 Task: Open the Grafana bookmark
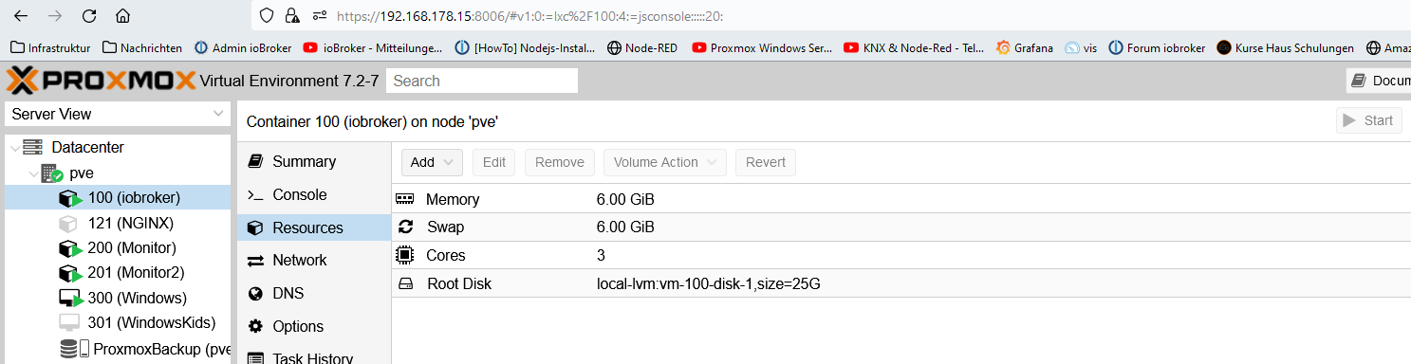1024,47
